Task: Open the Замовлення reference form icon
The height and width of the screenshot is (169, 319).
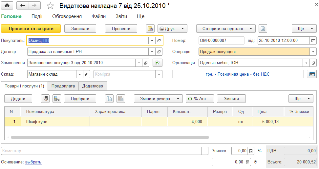Action: (x=146, y=63)
